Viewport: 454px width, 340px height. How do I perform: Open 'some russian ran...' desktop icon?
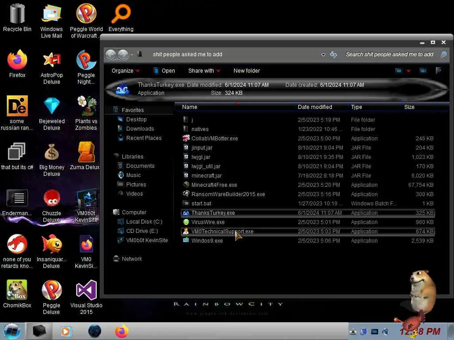pos(17,113)
